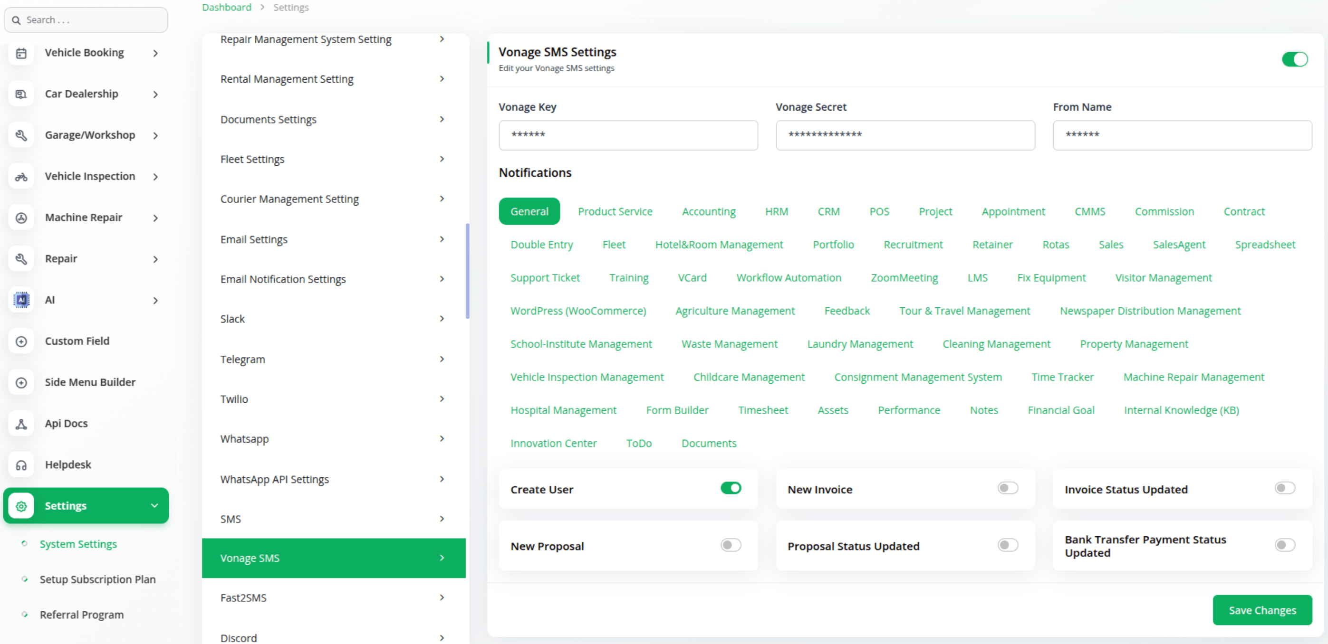Click the Vehicle Inspection motorbike icon
The image size is (1328, 644).
coord(21,177)
